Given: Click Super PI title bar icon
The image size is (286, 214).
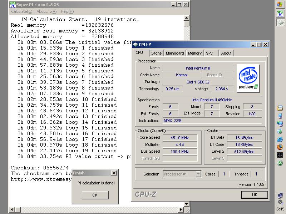Looking at the screenshot, I should click(x=13, y=5).
